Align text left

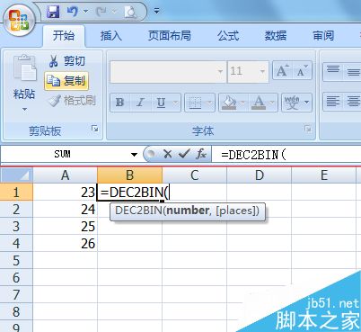tap(333, 102)
